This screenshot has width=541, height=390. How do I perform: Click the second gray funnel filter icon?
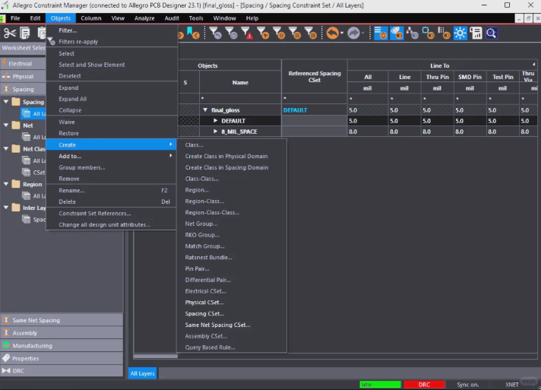click(x=231, y=33)
